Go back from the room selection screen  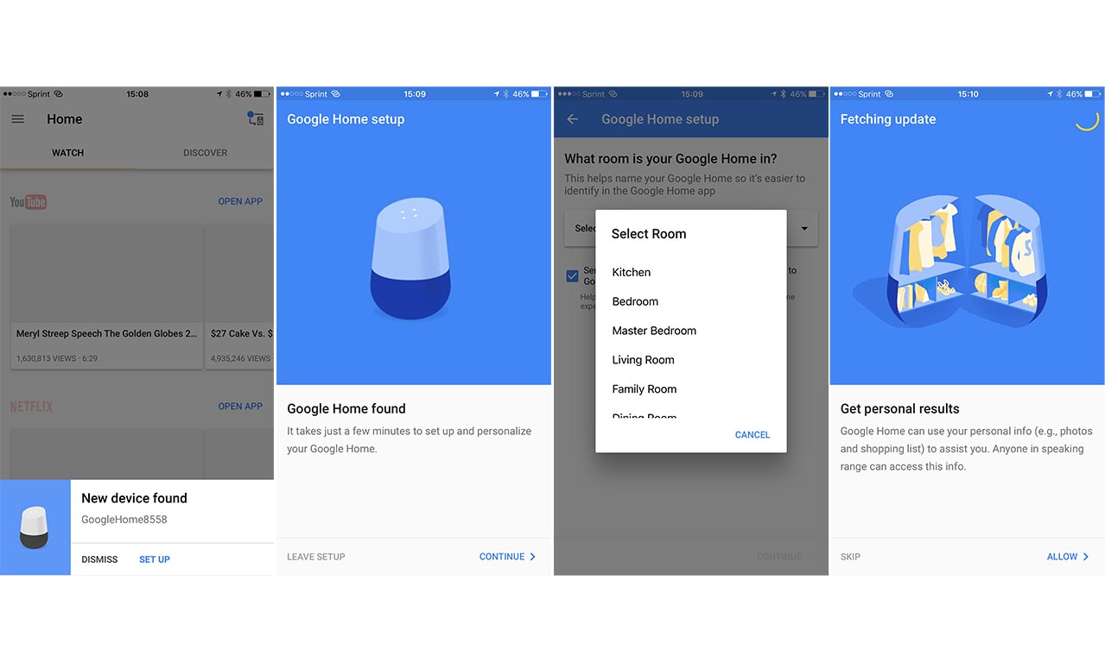[x=572, y=119]
